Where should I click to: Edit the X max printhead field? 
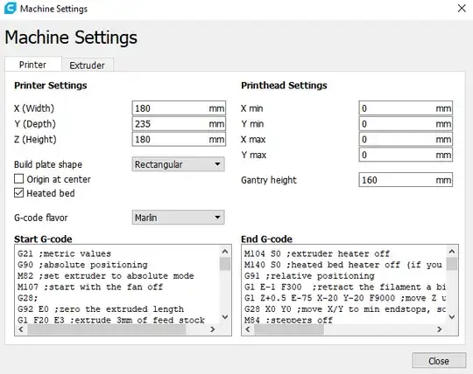pos(406,139)
